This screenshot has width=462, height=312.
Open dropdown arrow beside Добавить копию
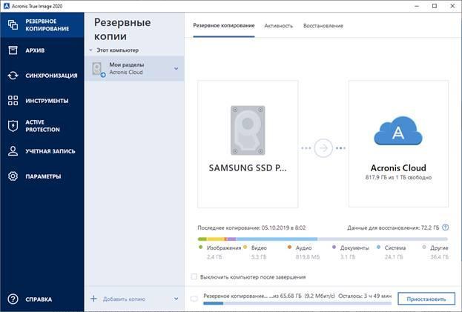pos(176,299)
